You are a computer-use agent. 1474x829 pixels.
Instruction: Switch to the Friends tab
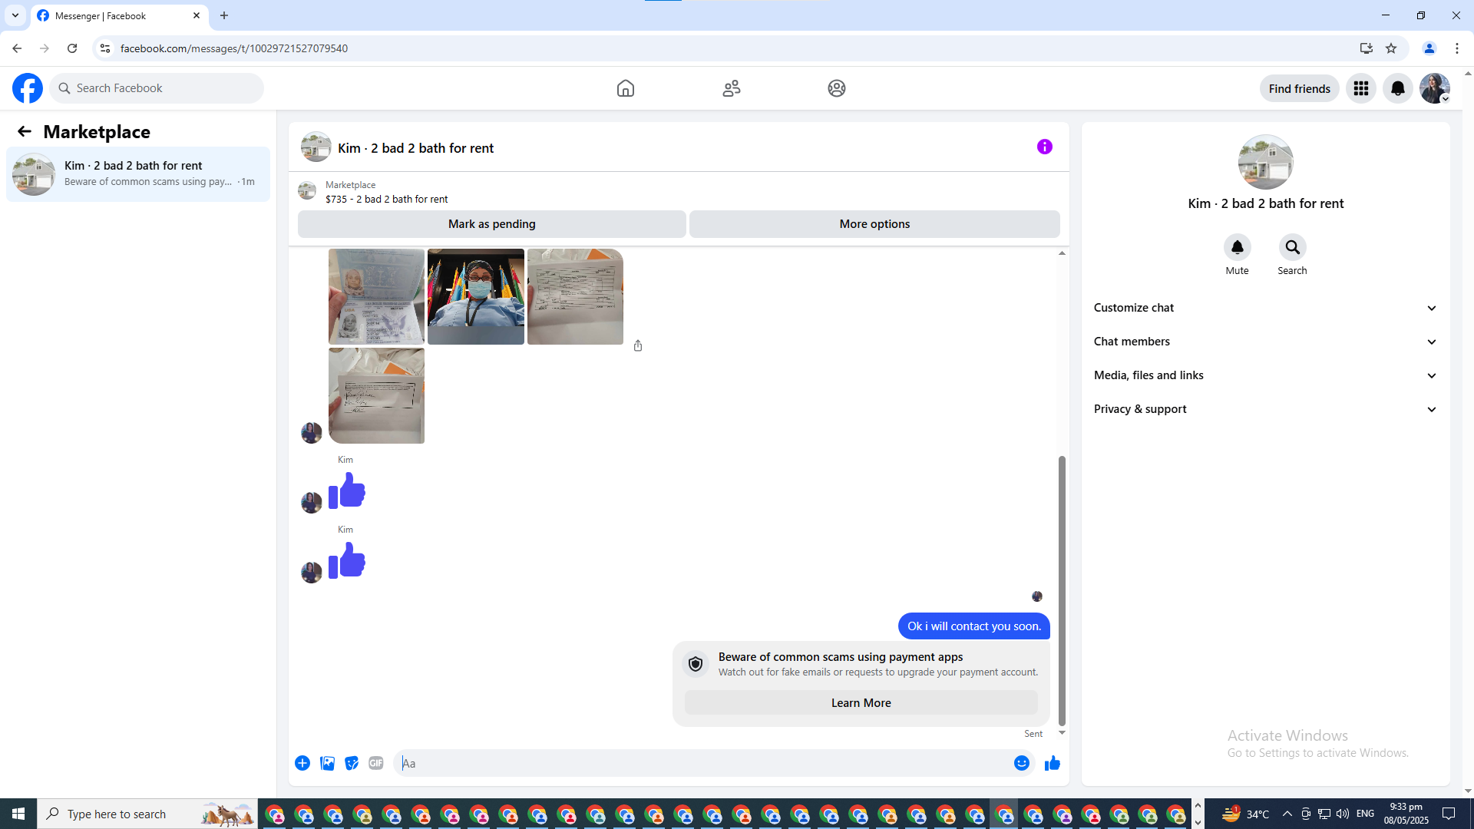(731, 88)
